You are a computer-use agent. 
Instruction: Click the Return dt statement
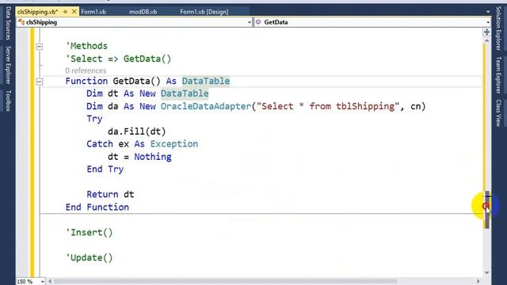(110, 195)
